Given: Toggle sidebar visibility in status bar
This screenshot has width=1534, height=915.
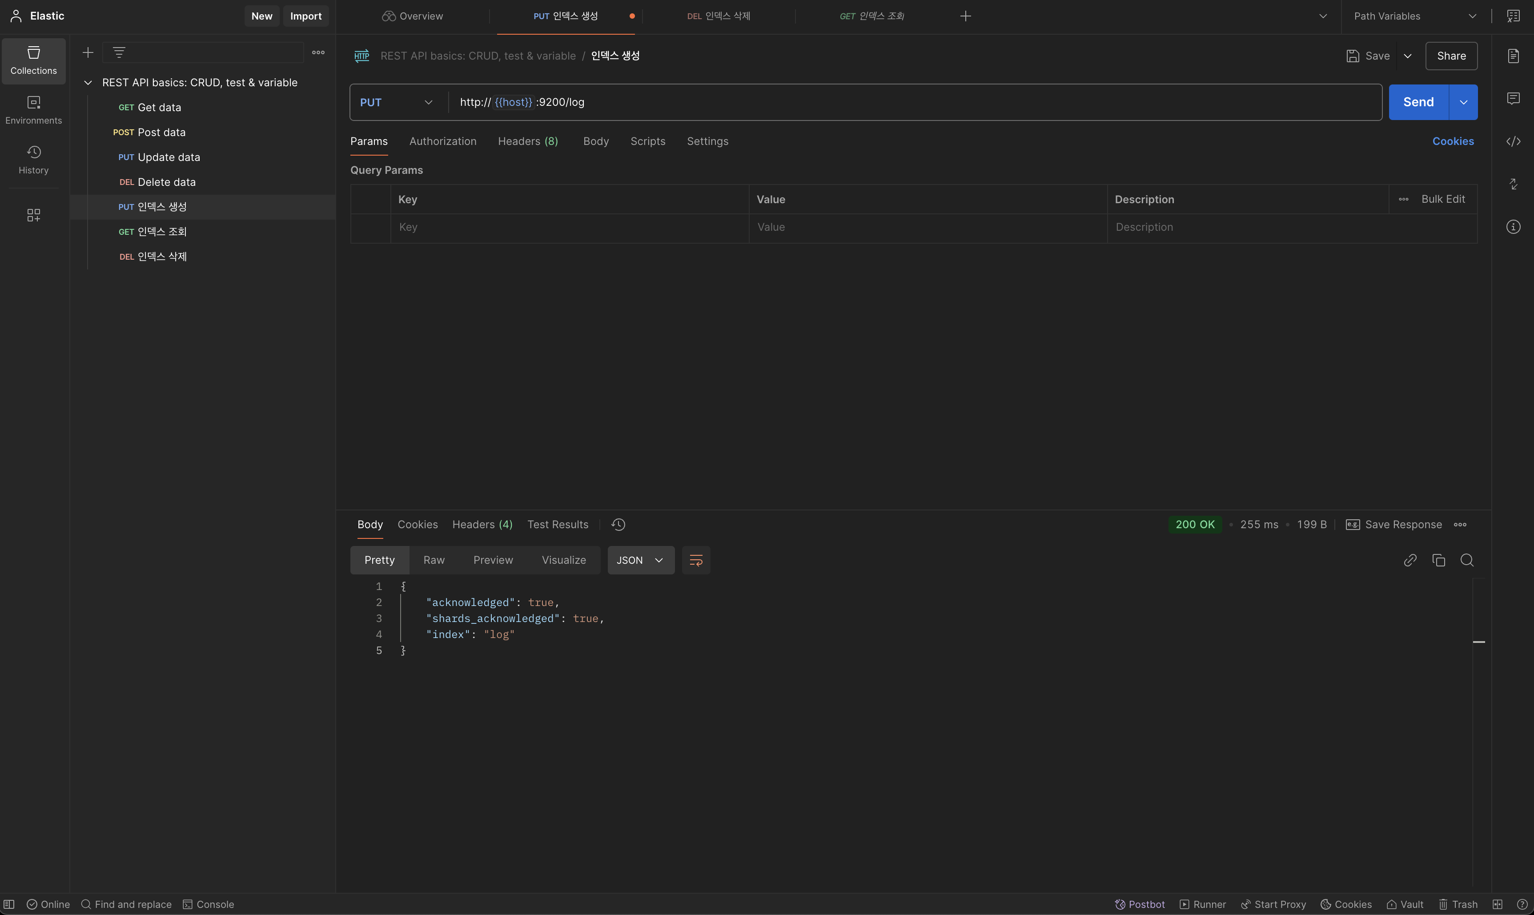Looking at the screenshot, I should point(9,904).
